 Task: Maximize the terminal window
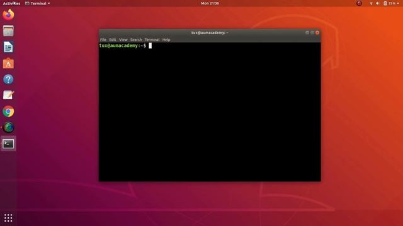pos(312,33)
